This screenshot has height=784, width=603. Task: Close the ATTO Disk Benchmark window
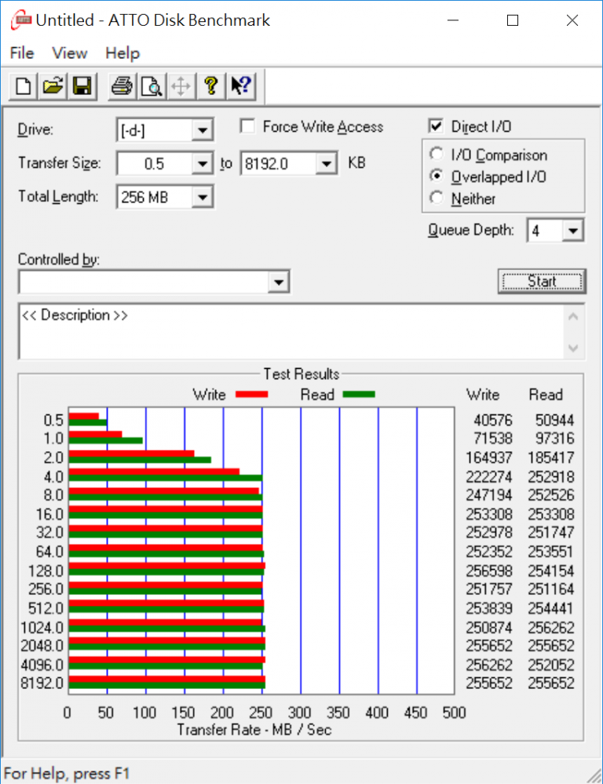tap(572, 20)
